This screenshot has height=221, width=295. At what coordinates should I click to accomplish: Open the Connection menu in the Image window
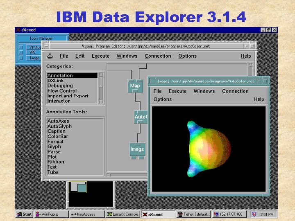[x=235, y=91]
